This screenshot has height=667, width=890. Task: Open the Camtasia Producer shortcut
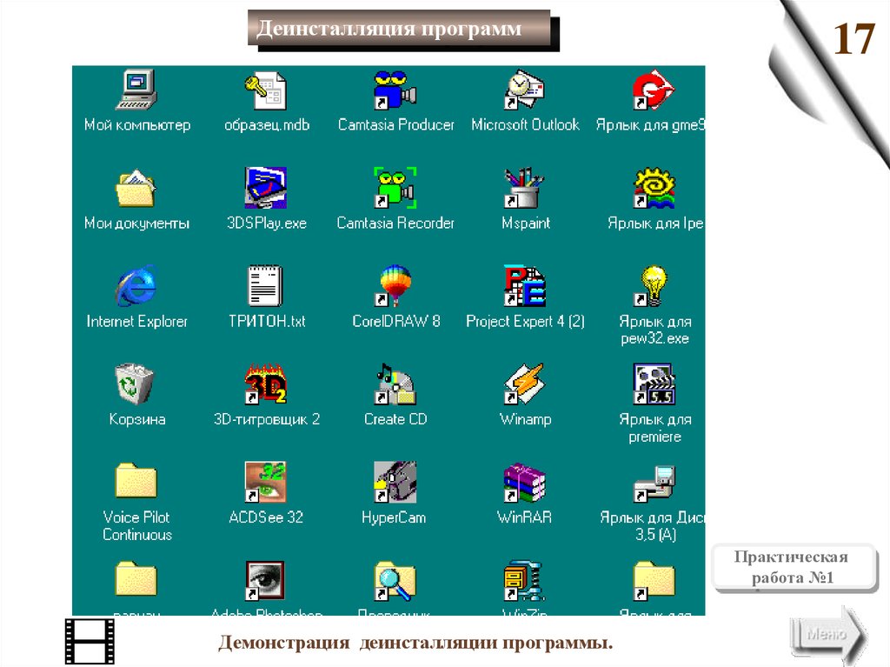tap(395, 90)
